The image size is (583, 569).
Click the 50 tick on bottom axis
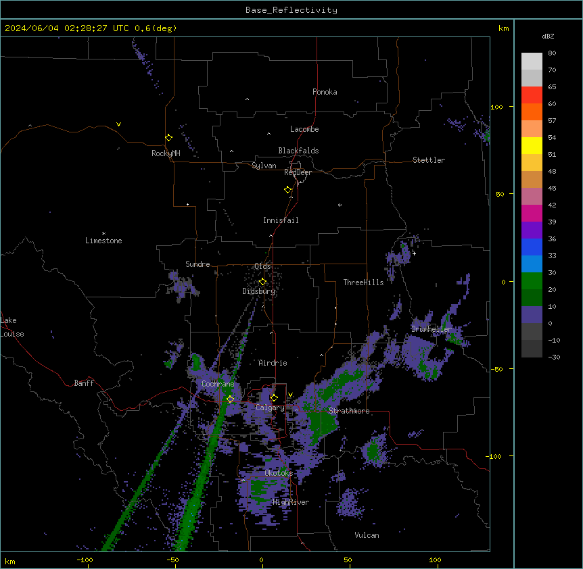348,560
